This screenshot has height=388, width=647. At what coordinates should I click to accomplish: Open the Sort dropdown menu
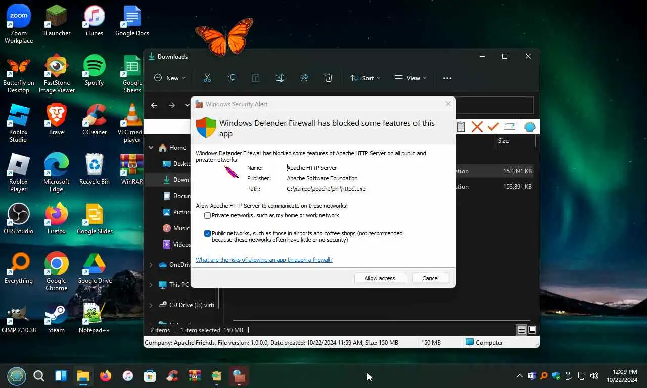click(365, 78)
